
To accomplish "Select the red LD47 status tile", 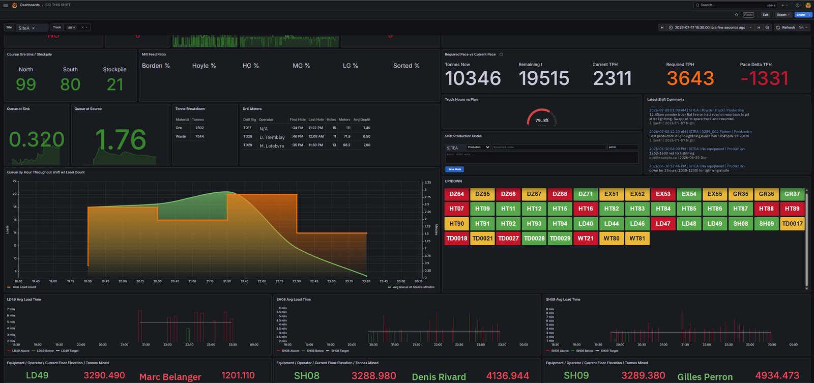I will click(663, 223).
